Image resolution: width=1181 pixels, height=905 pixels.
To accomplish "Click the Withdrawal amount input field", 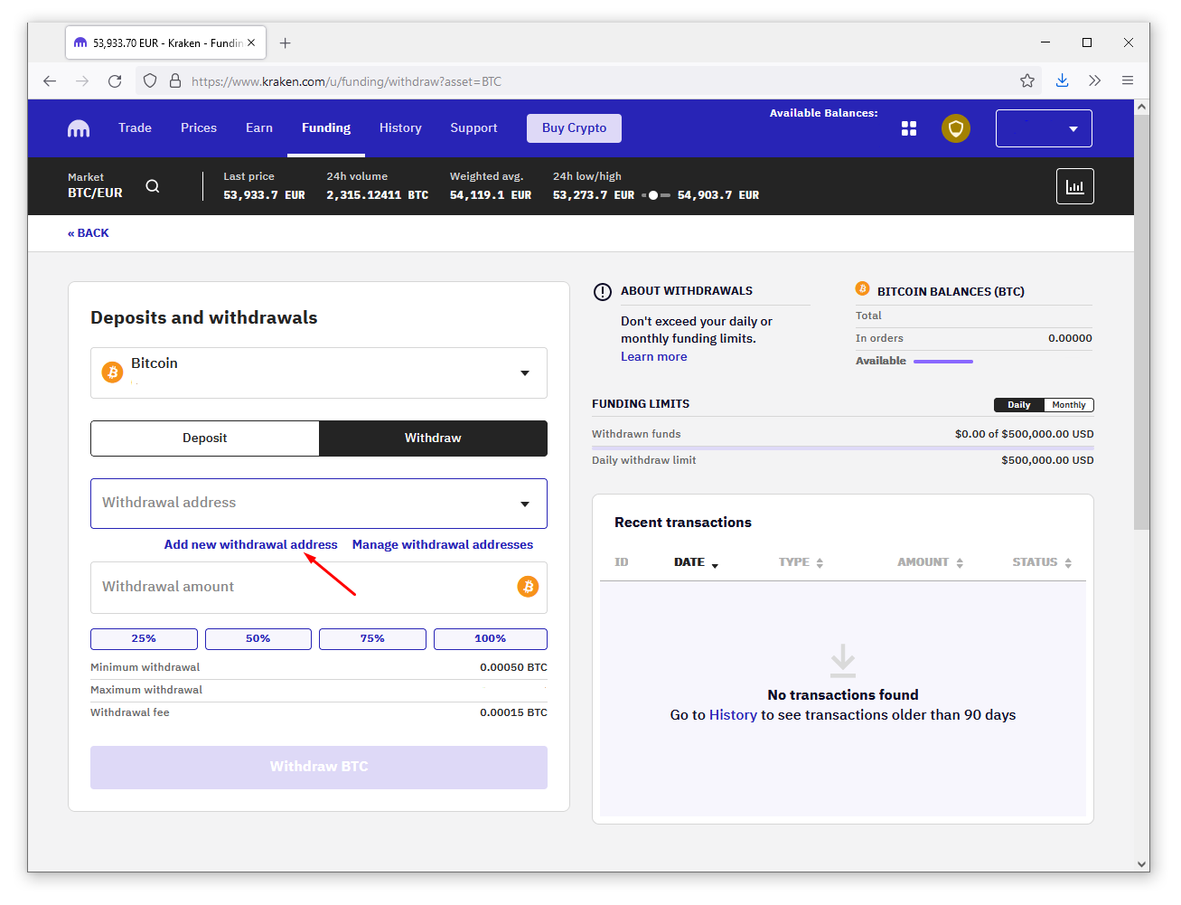I will click(319, 588).
